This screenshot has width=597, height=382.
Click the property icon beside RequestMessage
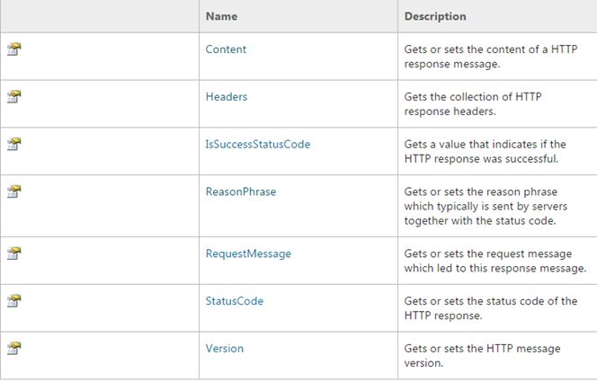[x=13, y=253]
